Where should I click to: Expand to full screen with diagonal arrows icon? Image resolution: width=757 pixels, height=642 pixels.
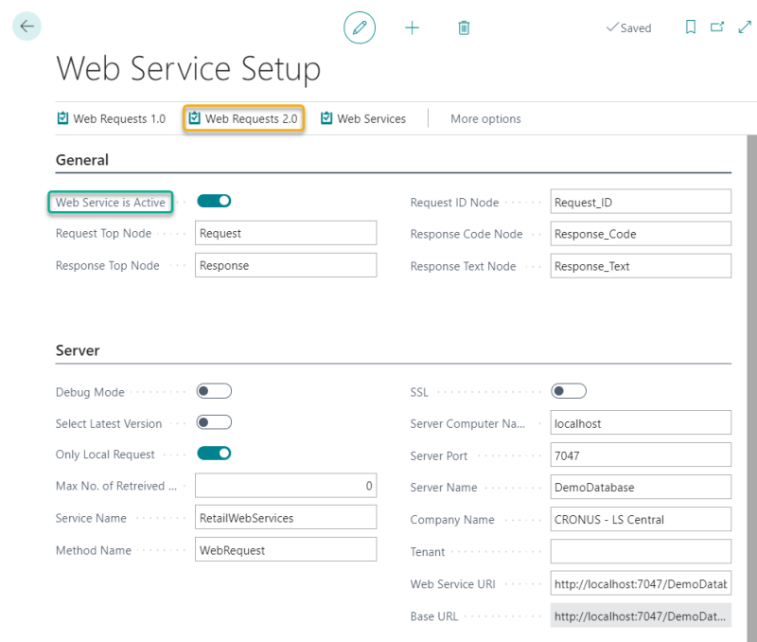pos(745,27)
